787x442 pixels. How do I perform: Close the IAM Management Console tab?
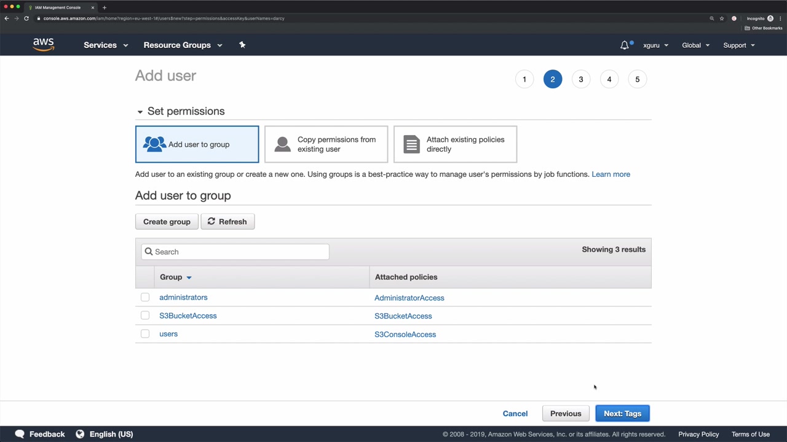pos(93,7)
